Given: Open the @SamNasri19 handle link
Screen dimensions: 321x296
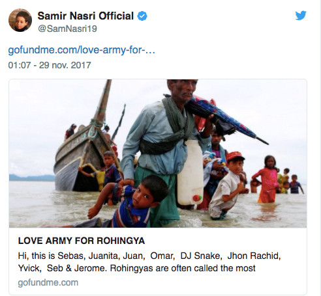Looking at the screenshot, I should (67, 29).
